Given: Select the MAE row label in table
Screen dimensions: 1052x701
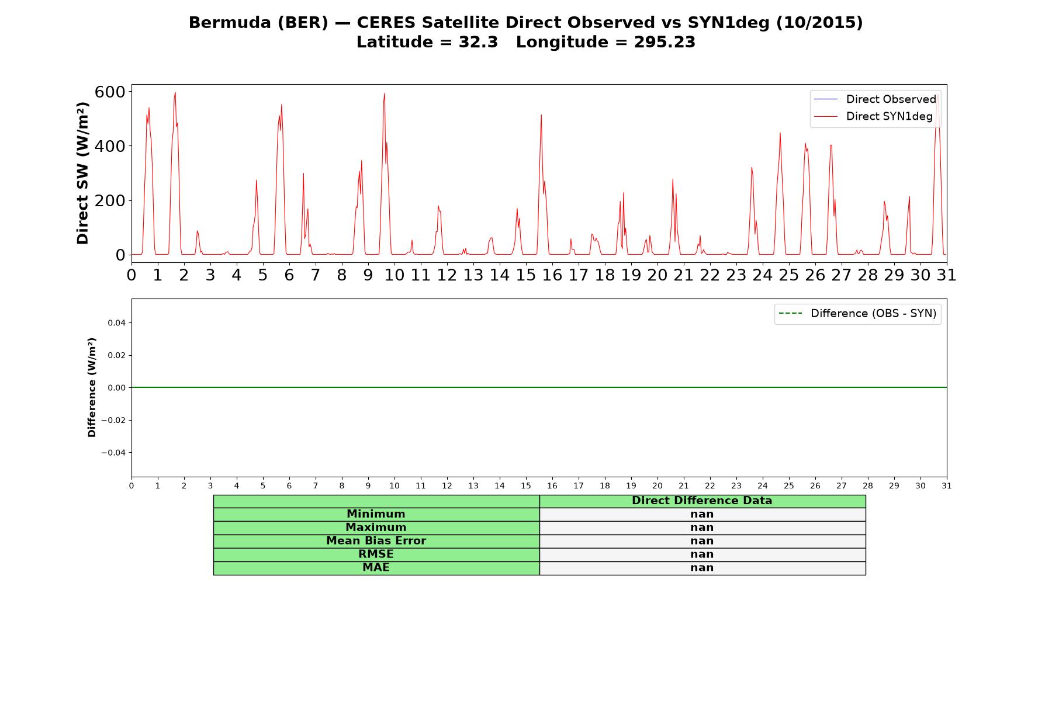Looking at the screenshot, I should (376, 568).
